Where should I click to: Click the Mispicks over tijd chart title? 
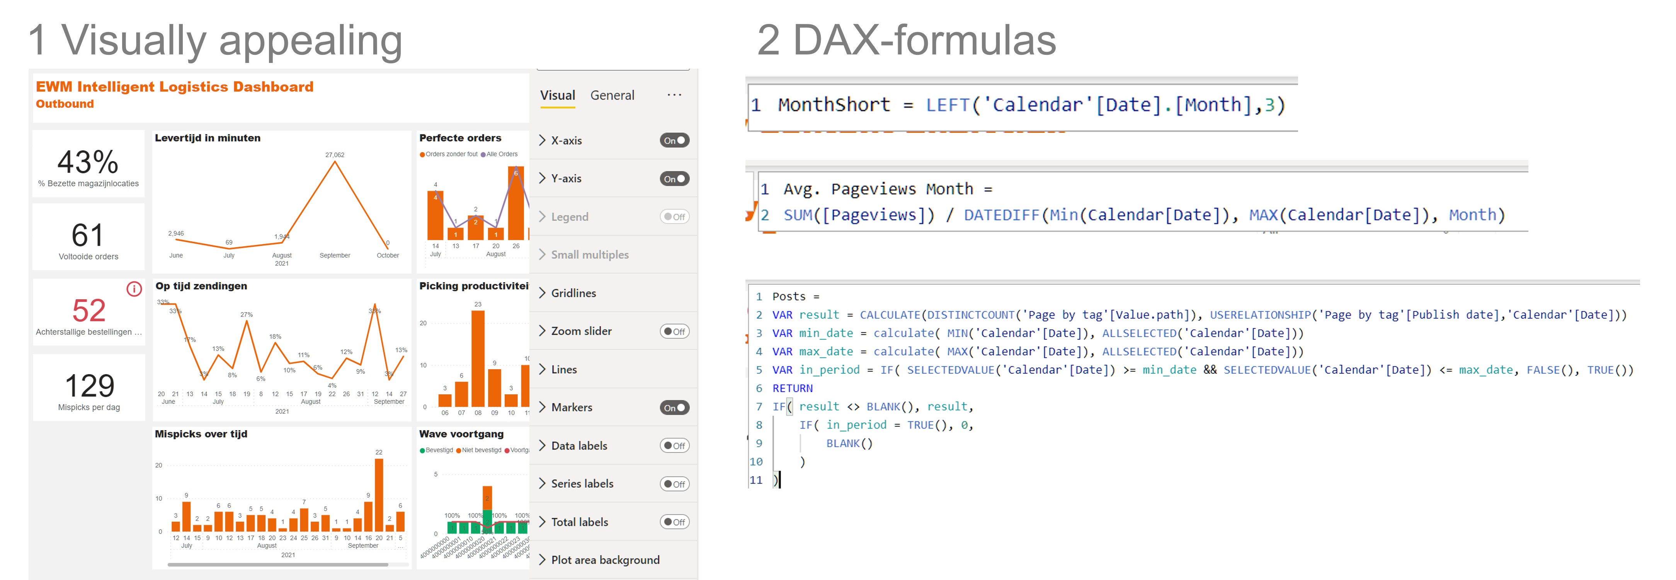click(x=201, y=434)
